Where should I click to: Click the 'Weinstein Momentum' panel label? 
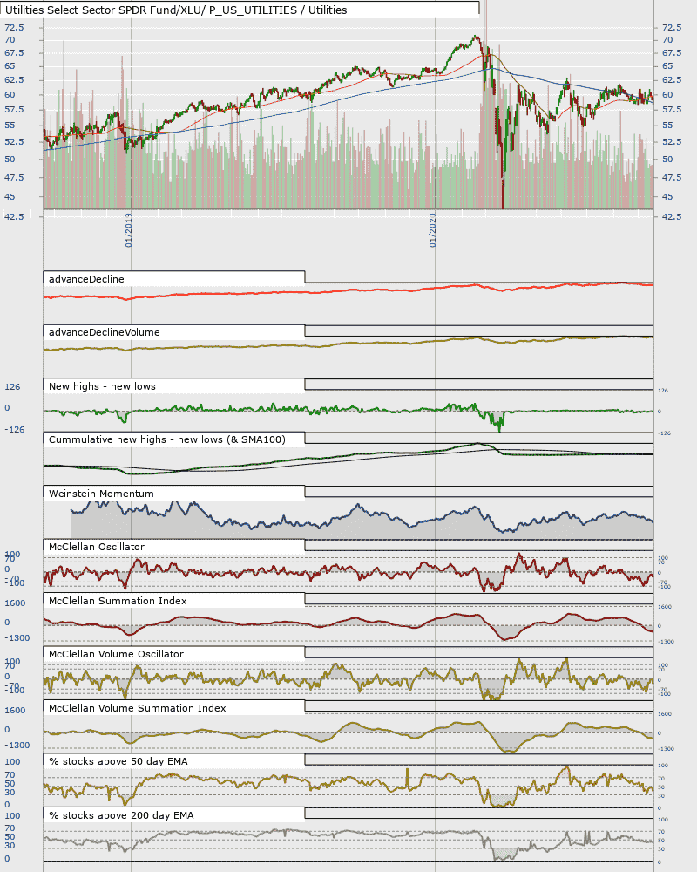101,494
